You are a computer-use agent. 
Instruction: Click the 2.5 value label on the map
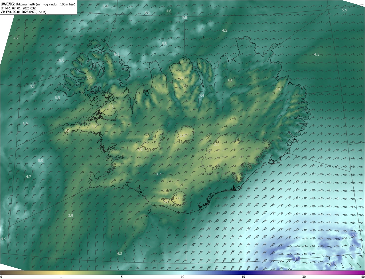pyautogui.click(x=111, y=107)
